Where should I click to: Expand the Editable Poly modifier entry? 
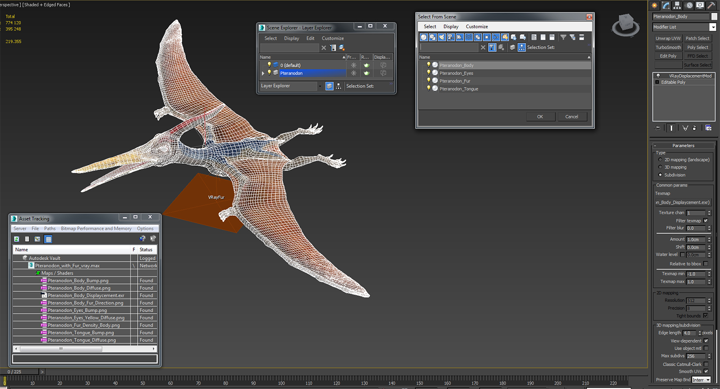[x=657, y=82]
